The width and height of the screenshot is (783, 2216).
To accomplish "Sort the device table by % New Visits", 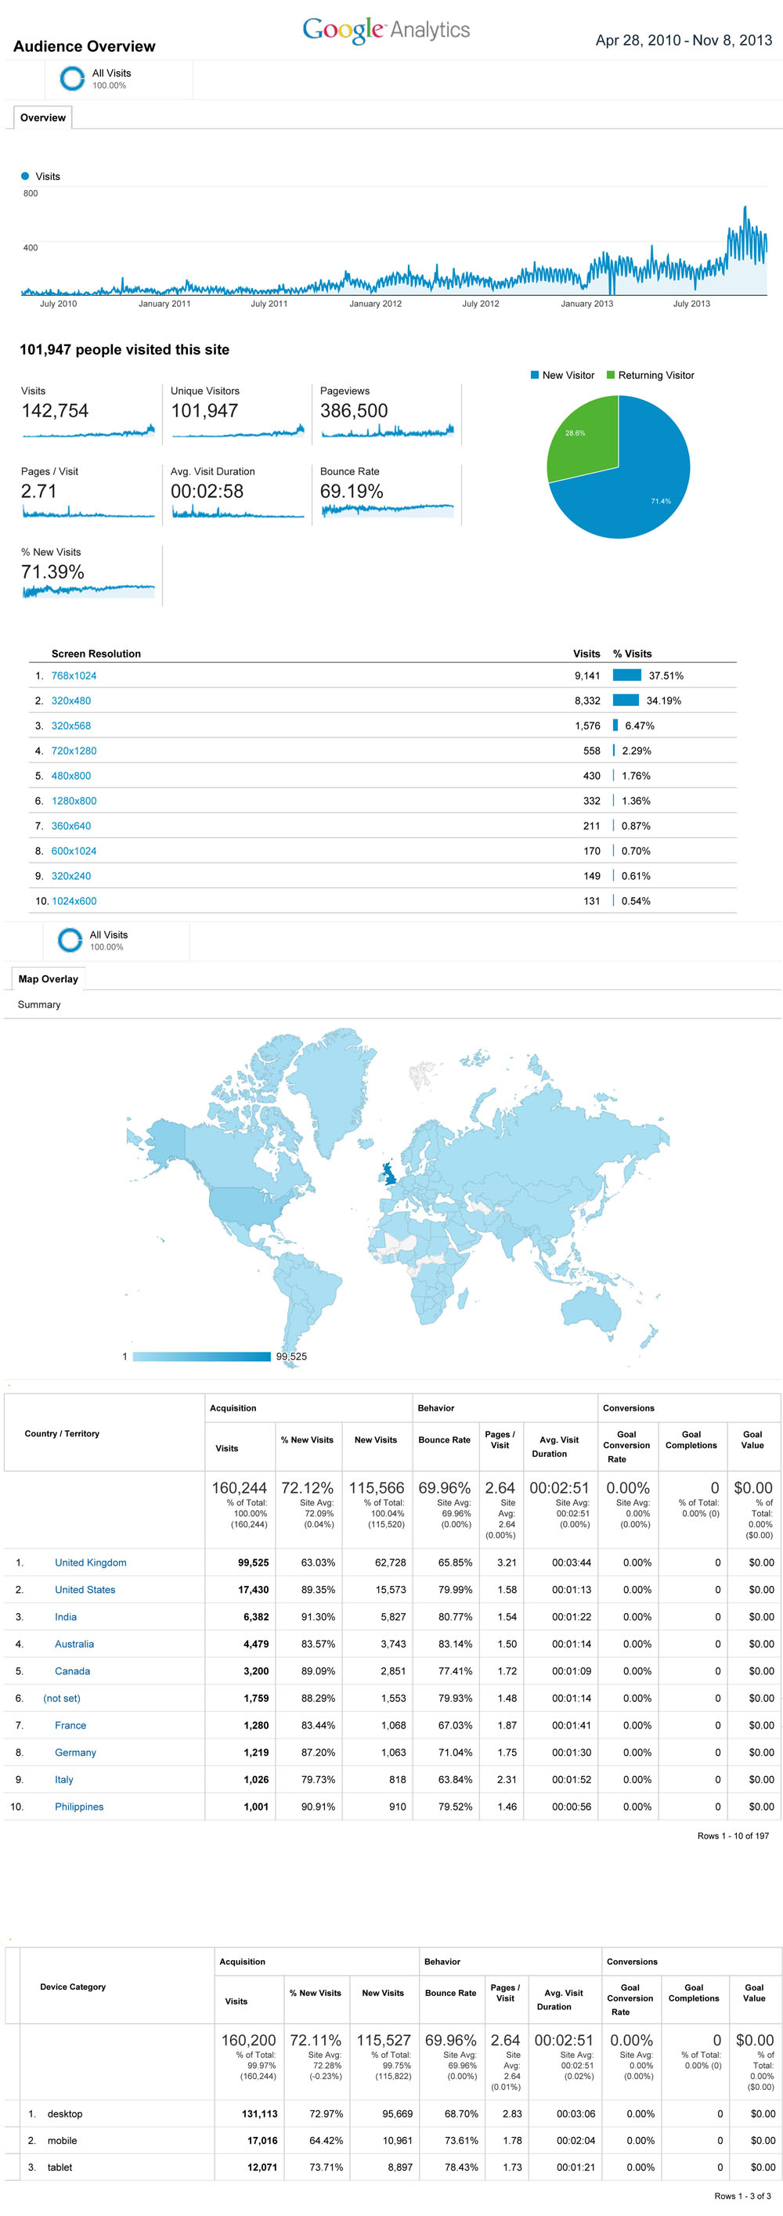I will coord(315,1993).
